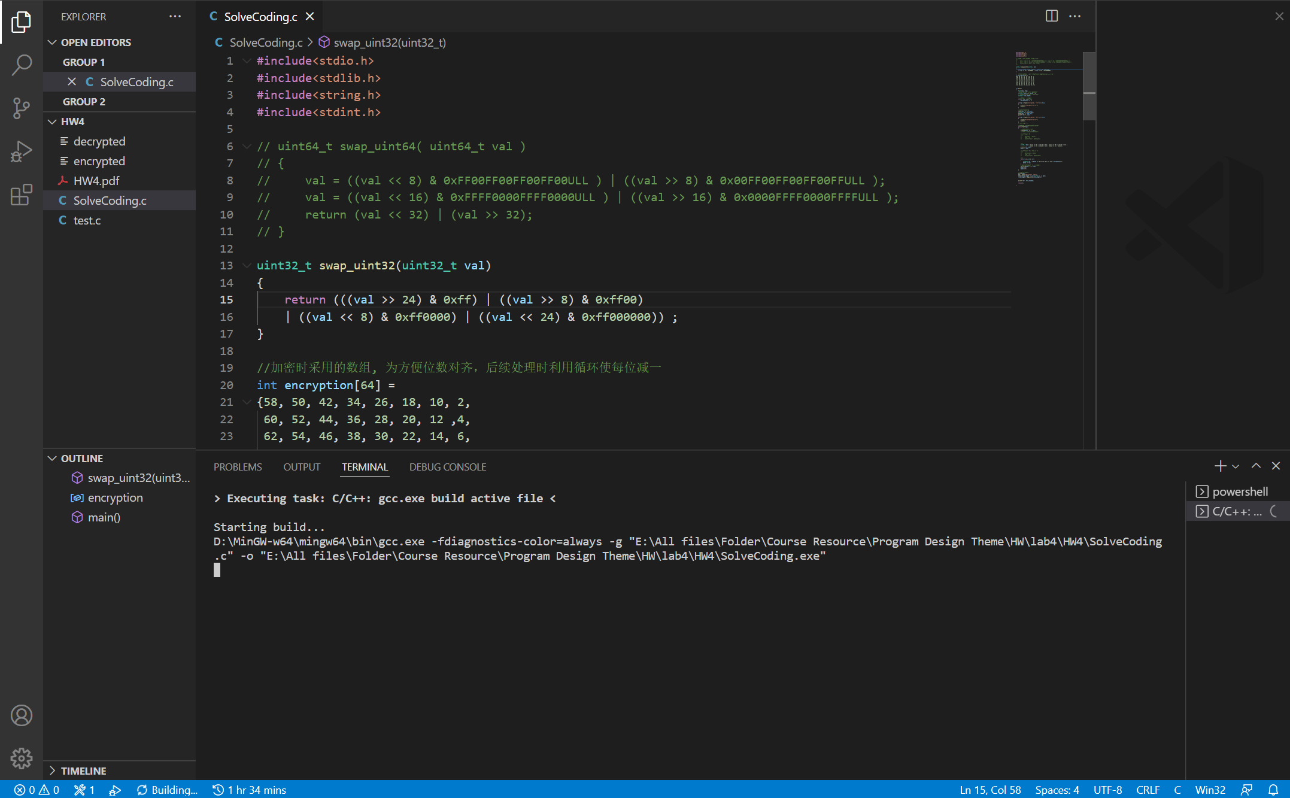
Task: Switch to the PROBLEMS tab
Action: pos(238,467)
